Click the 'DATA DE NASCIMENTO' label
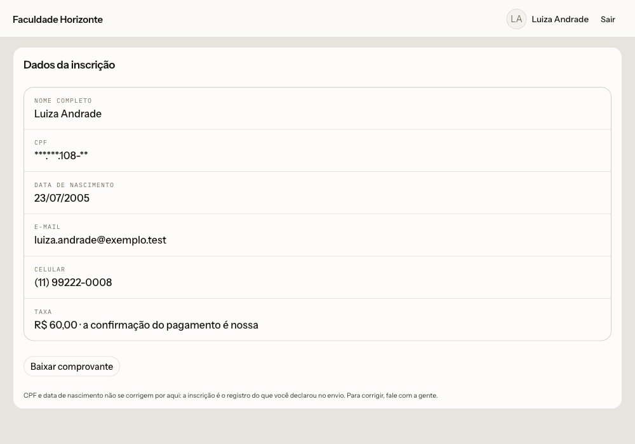Screen dimensions: 635x444 tap(74, 185)
